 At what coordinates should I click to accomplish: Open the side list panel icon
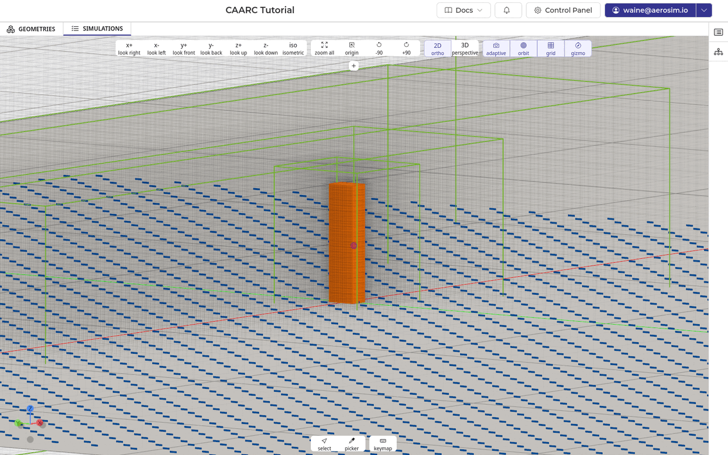pos(719,32)
